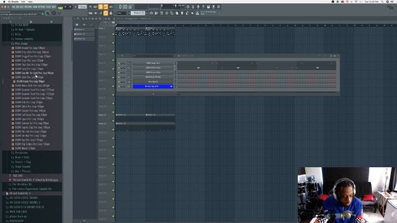The width and height of the screenshot is (397, 223).
Task: Open Help in the macOS menu bar
Action: (30, 1)
